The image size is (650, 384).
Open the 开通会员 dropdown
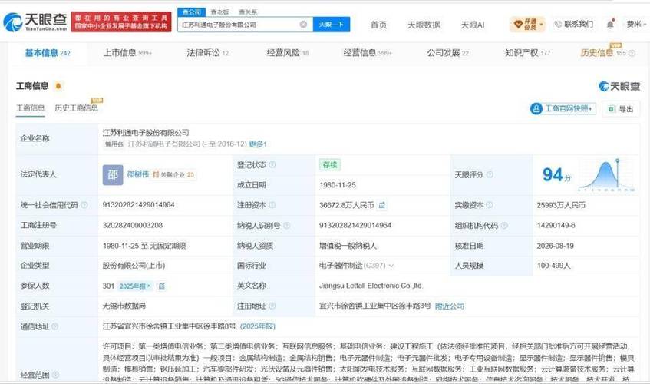tap(527, 25)
